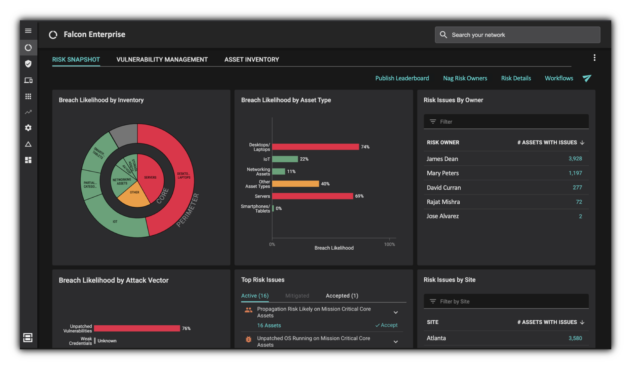Click the Unpatched Vulnerabilities 76% bar
The width and height of the screenshot is (631, 369).
pyautogui.click(x=137, y=328)
